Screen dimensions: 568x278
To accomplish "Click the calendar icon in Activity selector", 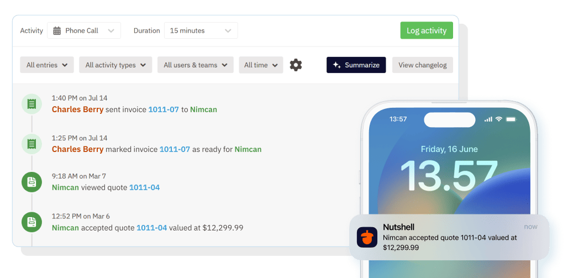I will 57,31.
